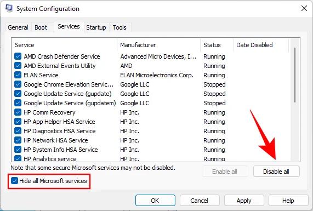313x211 pixels.
Task: Open the Tools tab
Action: pos(119,27)
